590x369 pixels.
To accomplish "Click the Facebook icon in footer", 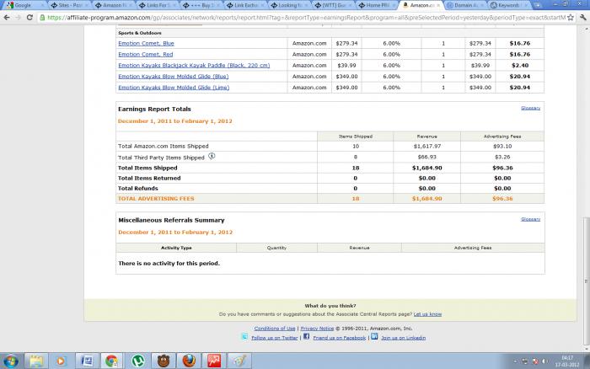I will pos(306,336).
